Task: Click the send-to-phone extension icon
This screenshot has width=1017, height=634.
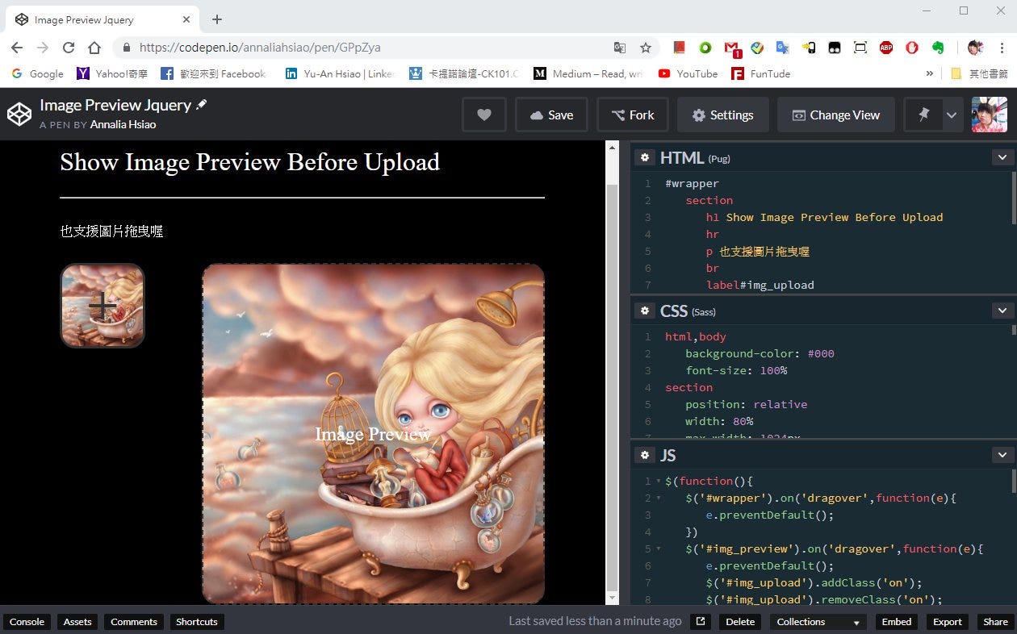Action: [x=808, y=48]
